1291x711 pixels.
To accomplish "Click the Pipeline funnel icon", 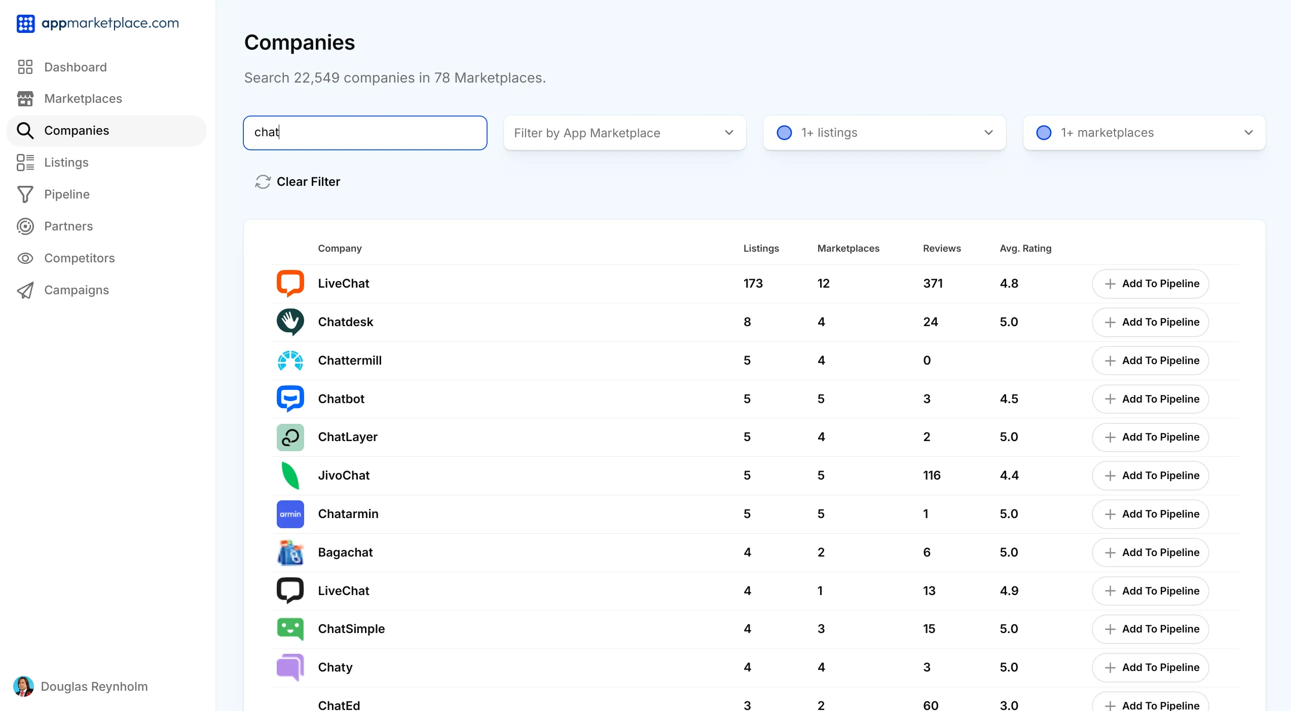I will pyautogui.click(x=25, y=194).
